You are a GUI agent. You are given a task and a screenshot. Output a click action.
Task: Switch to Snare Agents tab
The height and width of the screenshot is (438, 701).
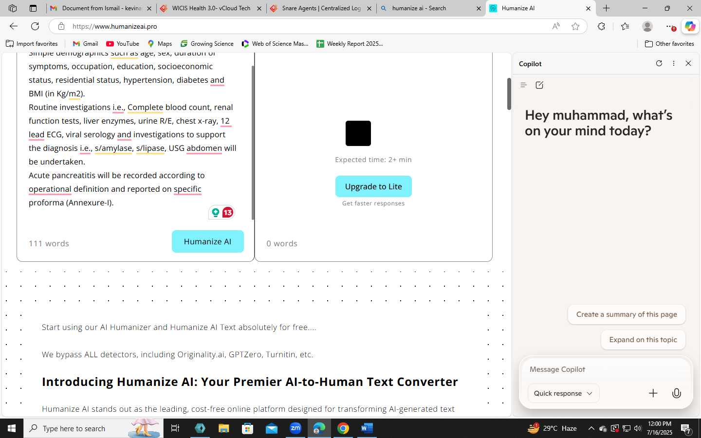point(321,8)
